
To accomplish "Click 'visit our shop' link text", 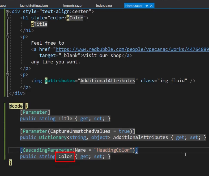I will click(x=102, y=55).
